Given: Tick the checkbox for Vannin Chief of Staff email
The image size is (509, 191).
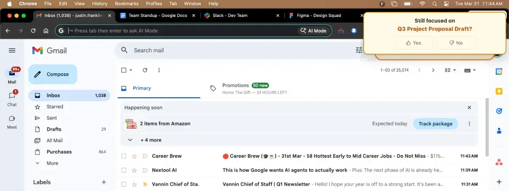Looking at the screenshot, I should tap(124, 184).
